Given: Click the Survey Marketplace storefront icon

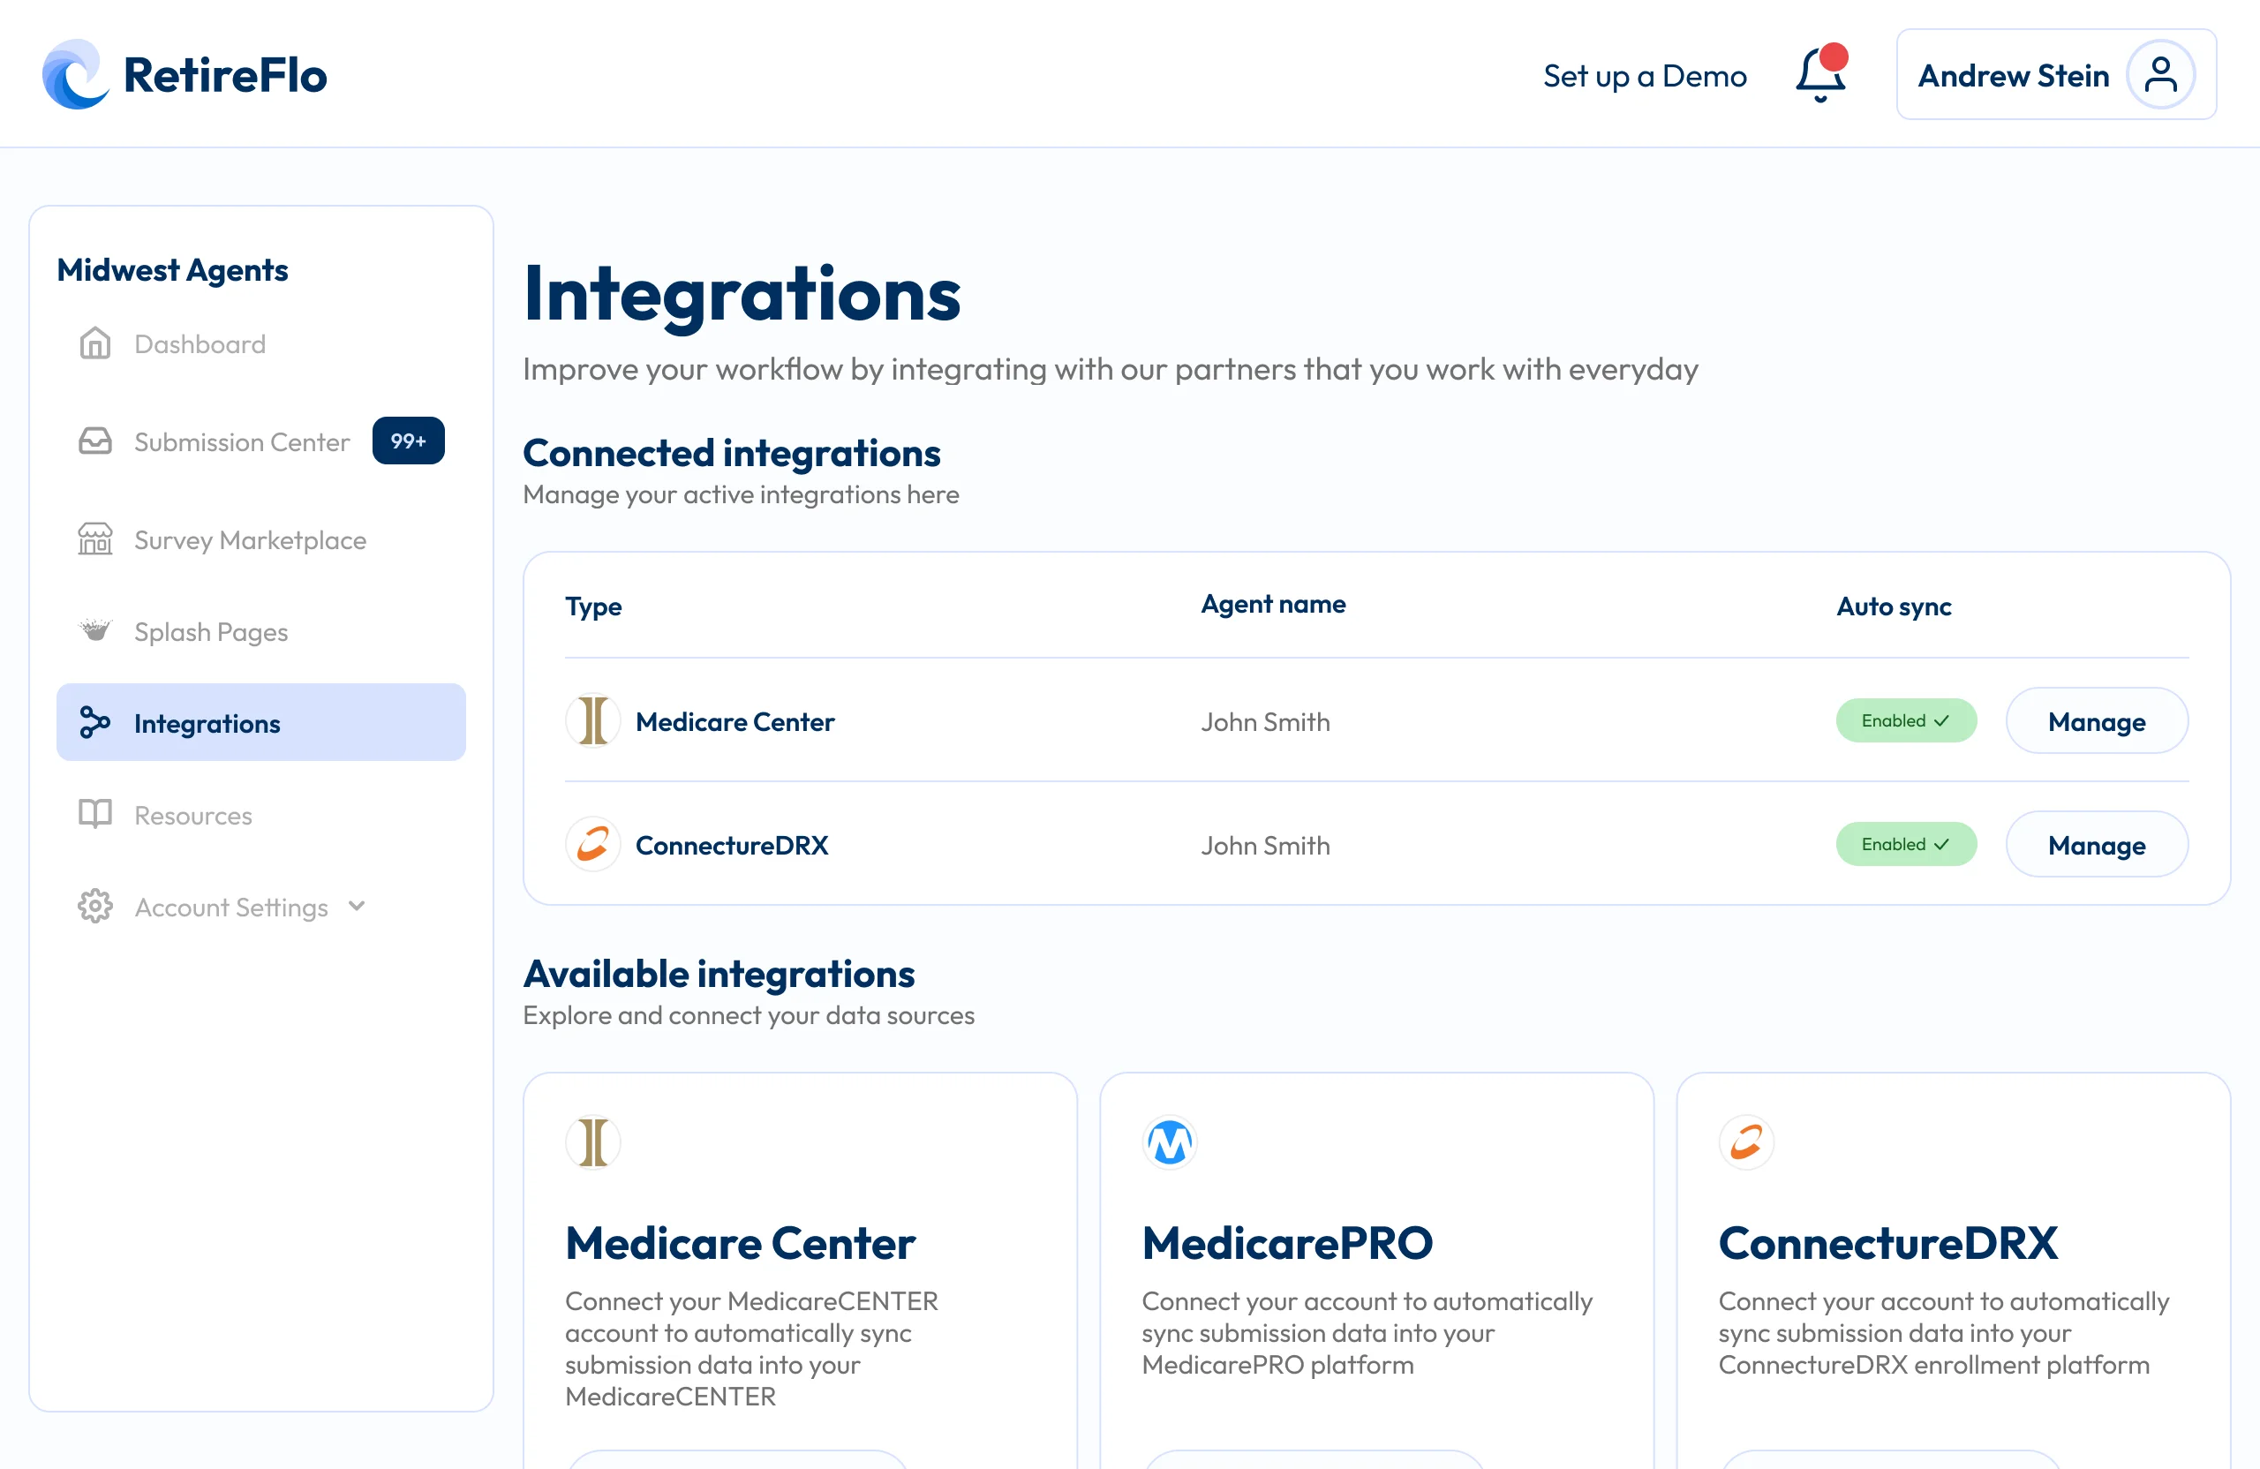Looking at the screenshot, I should (x=95, y=539).
